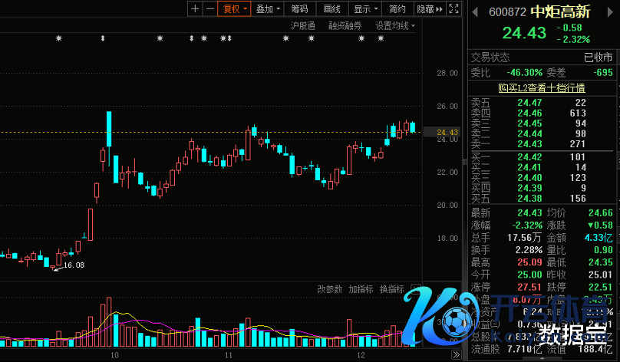This screenshot has height=362, width=620.
Task: Switch to 简约 view mode
Action: (397, 9)
